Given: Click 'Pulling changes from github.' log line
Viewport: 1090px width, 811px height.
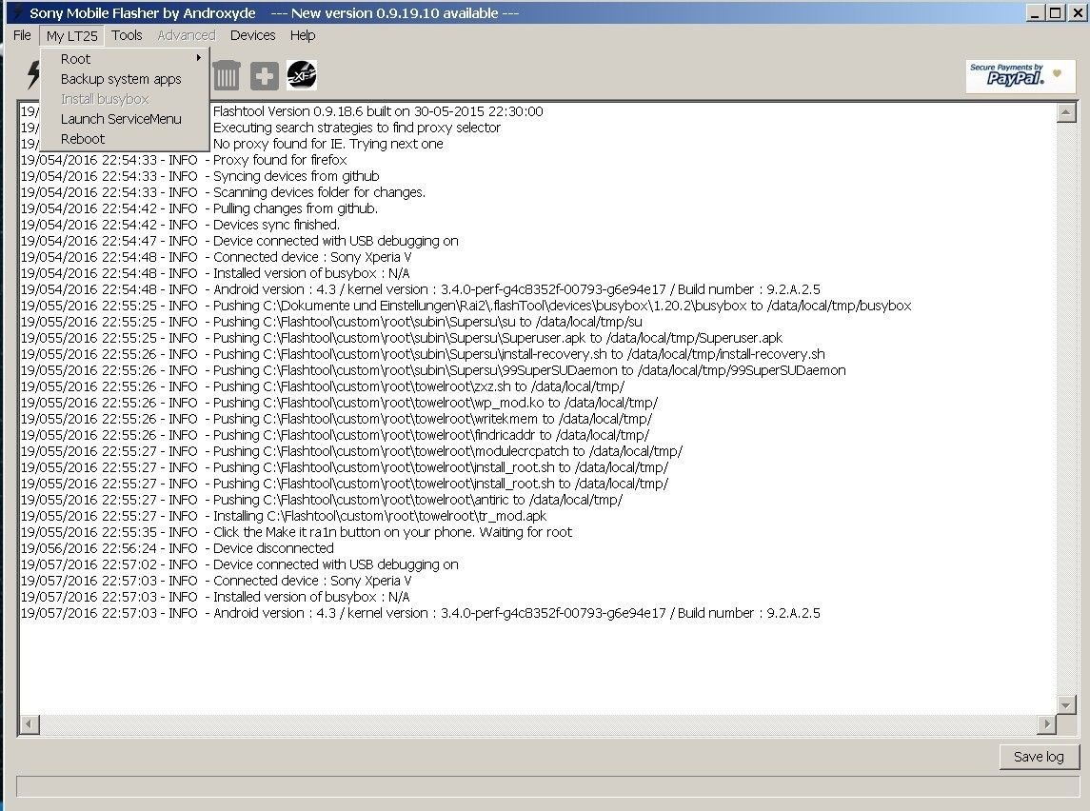Looking at the screenshot, I should (200, 208).
